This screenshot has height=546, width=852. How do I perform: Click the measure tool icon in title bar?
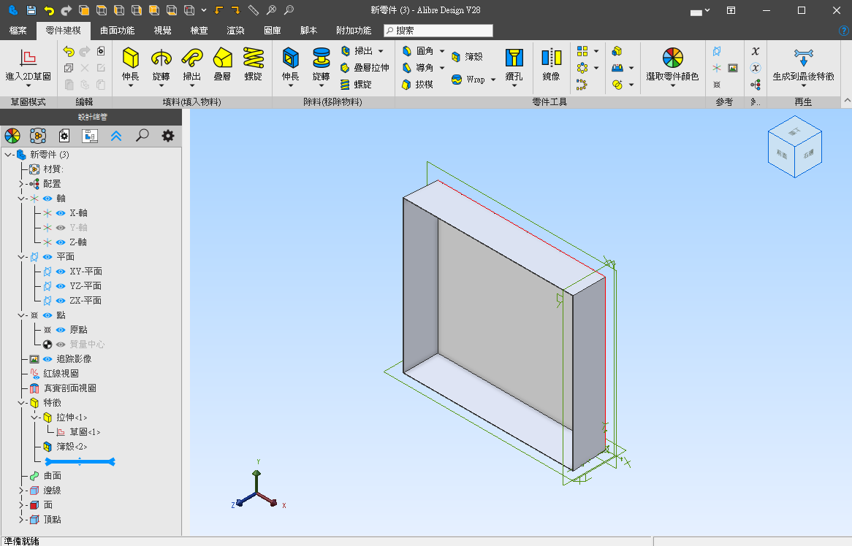click(254, 9)
